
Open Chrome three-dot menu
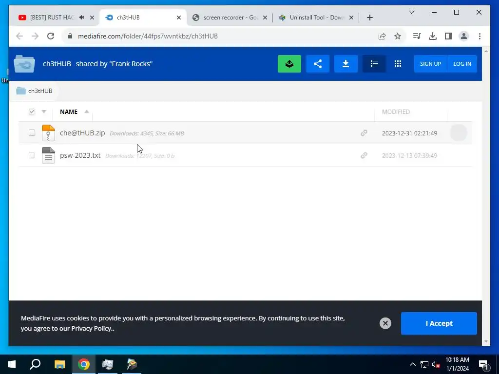(x=480, y=36)
